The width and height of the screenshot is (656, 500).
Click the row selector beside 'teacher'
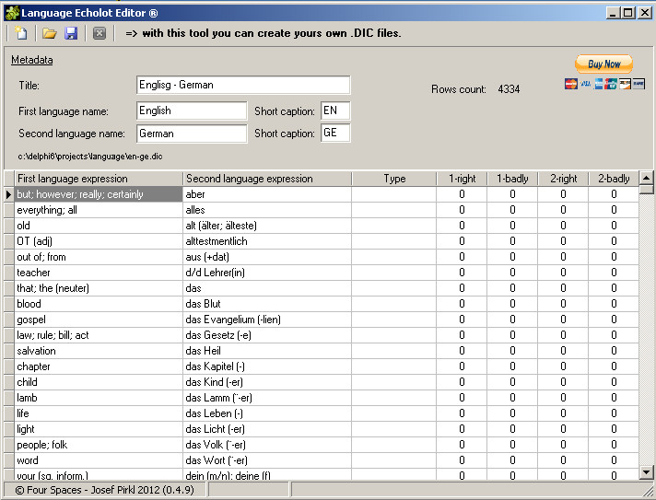[9, 273]
